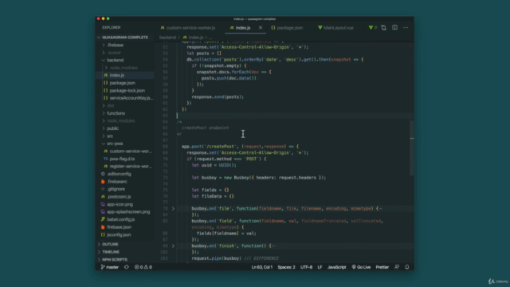This screenshot has width=510, height=287.
Task: Unfold the busboy.on('finish') block
Action: pos(173,246)
